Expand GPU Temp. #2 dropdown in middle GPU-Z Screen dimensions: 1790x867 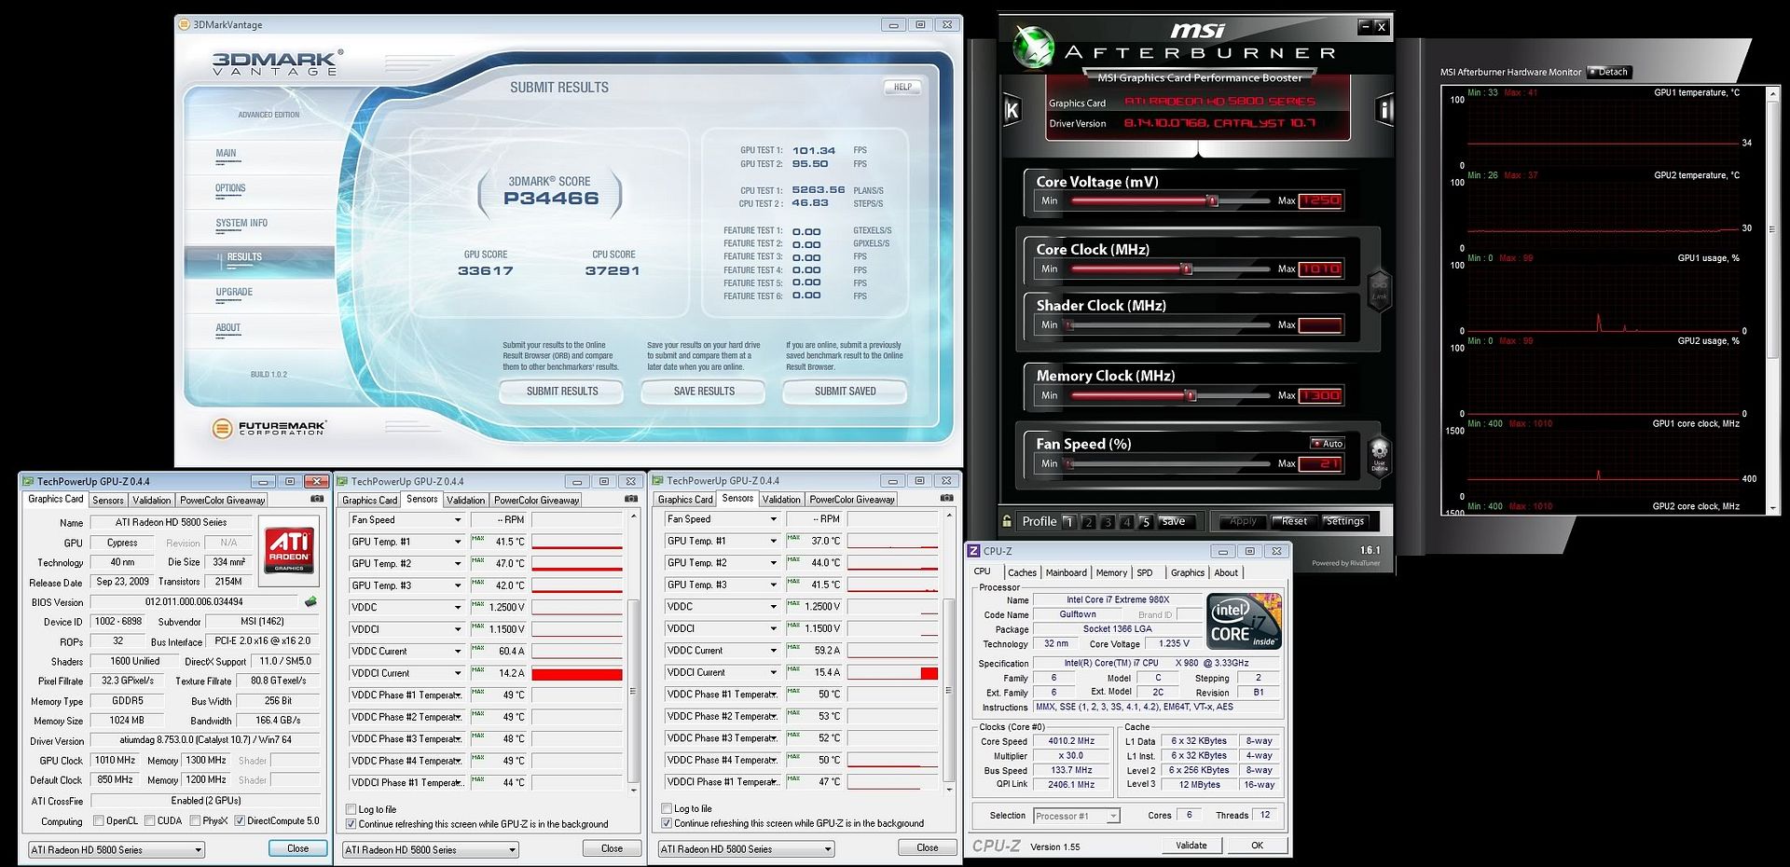(458, 564)
